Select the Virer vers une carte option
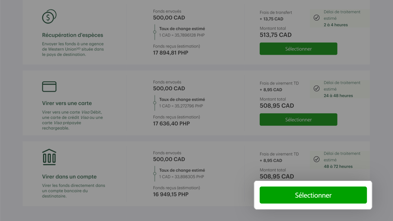 point(298,119)
